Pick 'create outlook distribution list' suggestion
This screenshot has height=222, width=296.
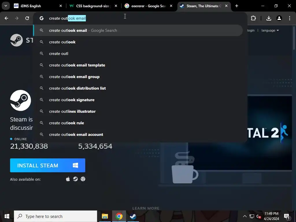tap(138, 88)
